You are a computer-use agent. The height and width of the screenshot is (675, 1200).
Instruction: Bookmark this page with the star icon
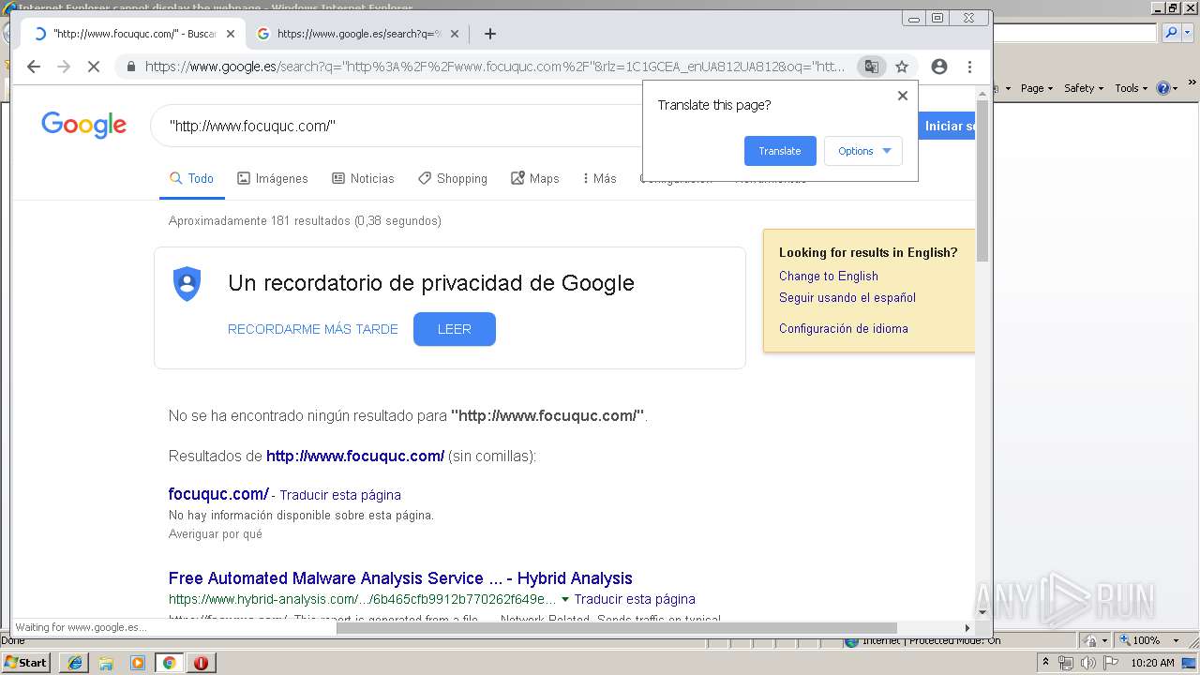coord(902,67)
